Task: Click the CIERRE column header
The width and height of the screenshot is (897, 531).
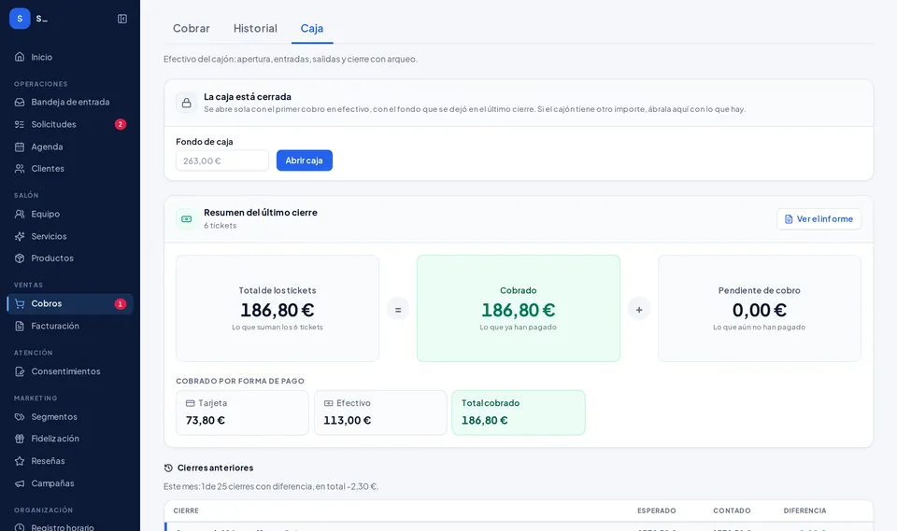Action: pyautogui.click(x=186, y=510)
